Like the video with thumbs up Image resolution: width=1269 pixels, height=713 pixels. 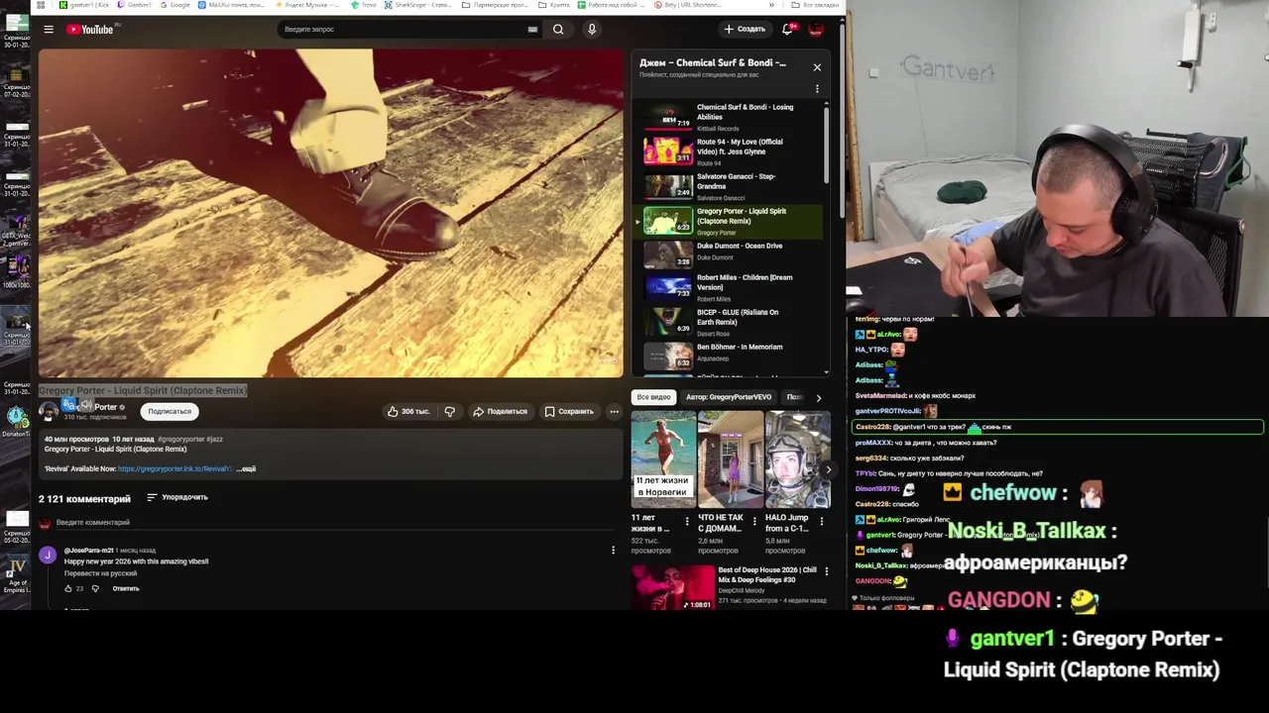(408, 411)
